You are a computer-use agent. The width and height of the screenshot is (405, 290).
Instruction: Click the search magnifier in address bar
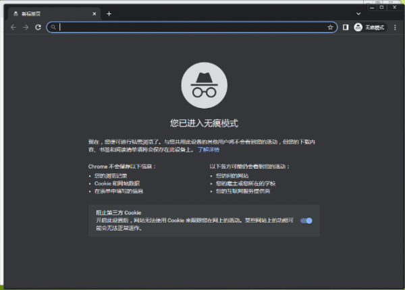point(53,27)
